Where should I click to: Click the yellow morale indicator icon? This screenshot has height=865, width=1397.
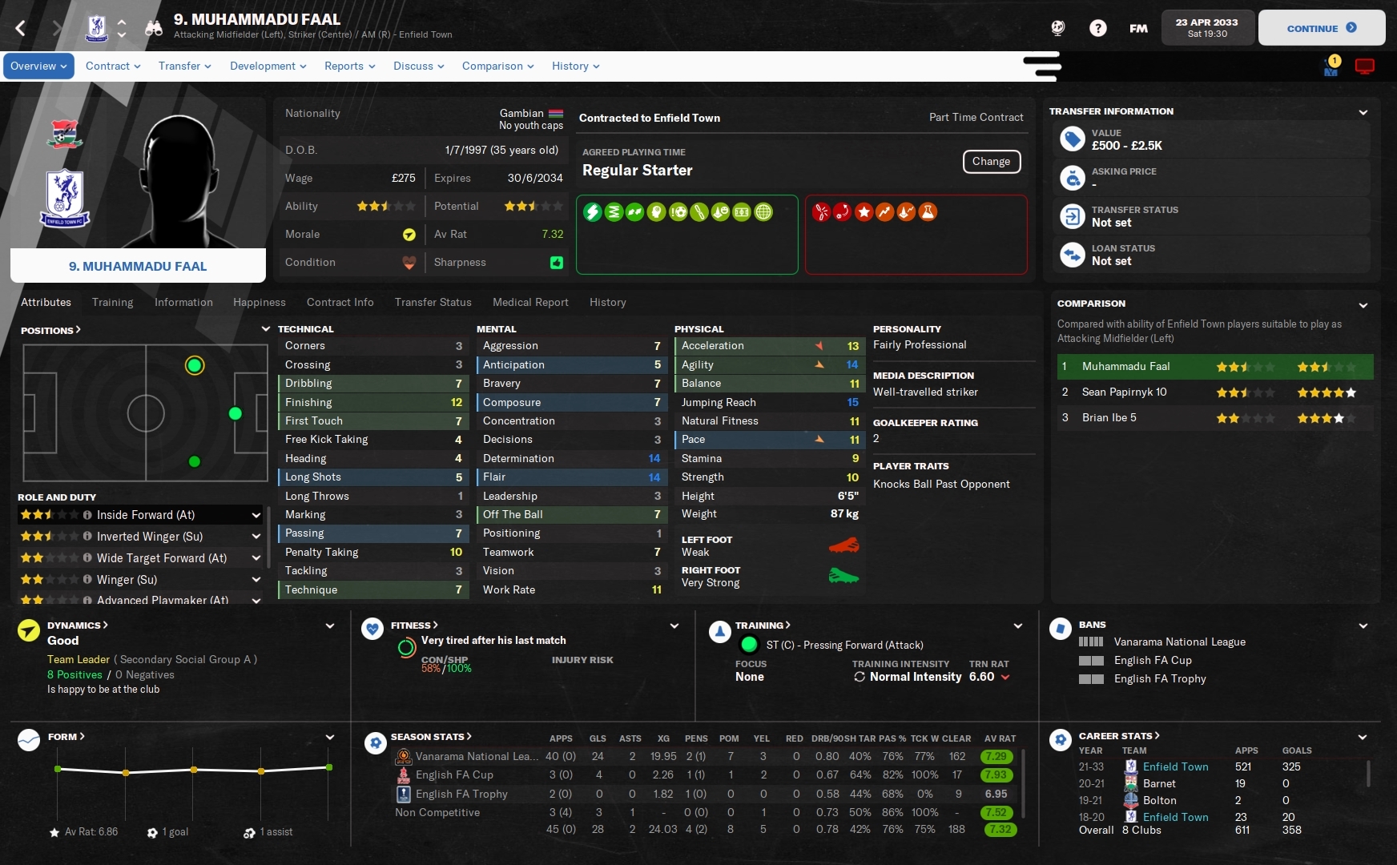(409, 235)
